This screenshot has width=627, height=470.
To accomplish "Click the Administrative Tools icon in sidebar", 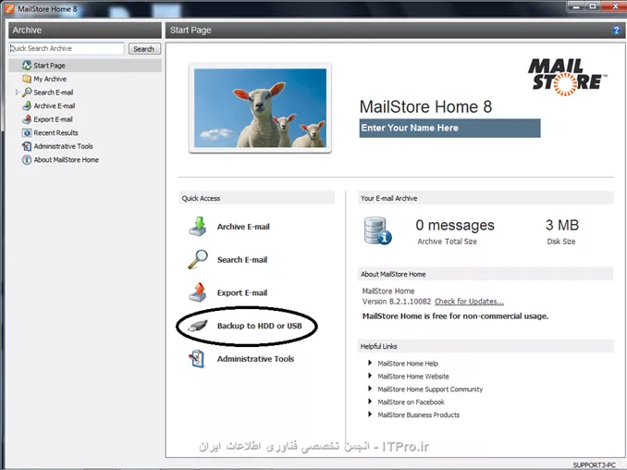I will 27,146.
